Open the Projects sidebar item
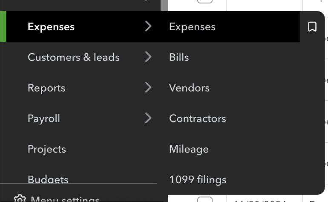This screenshot has width=328, height=202. 47,149
